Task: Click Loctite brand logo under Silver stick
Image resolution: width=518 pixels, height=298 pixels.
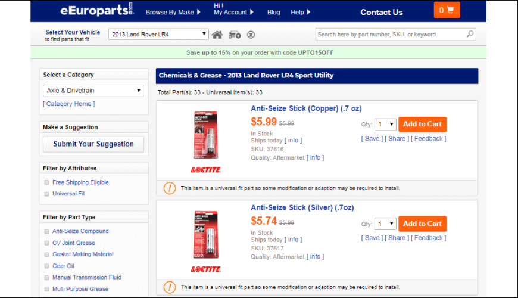Action: pos(205,269)
